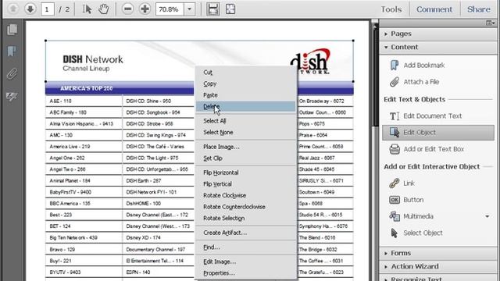The height and width of the screenshot is (281, 500).
Task: Choose Paste from the context menu
Action: (245, 95)
